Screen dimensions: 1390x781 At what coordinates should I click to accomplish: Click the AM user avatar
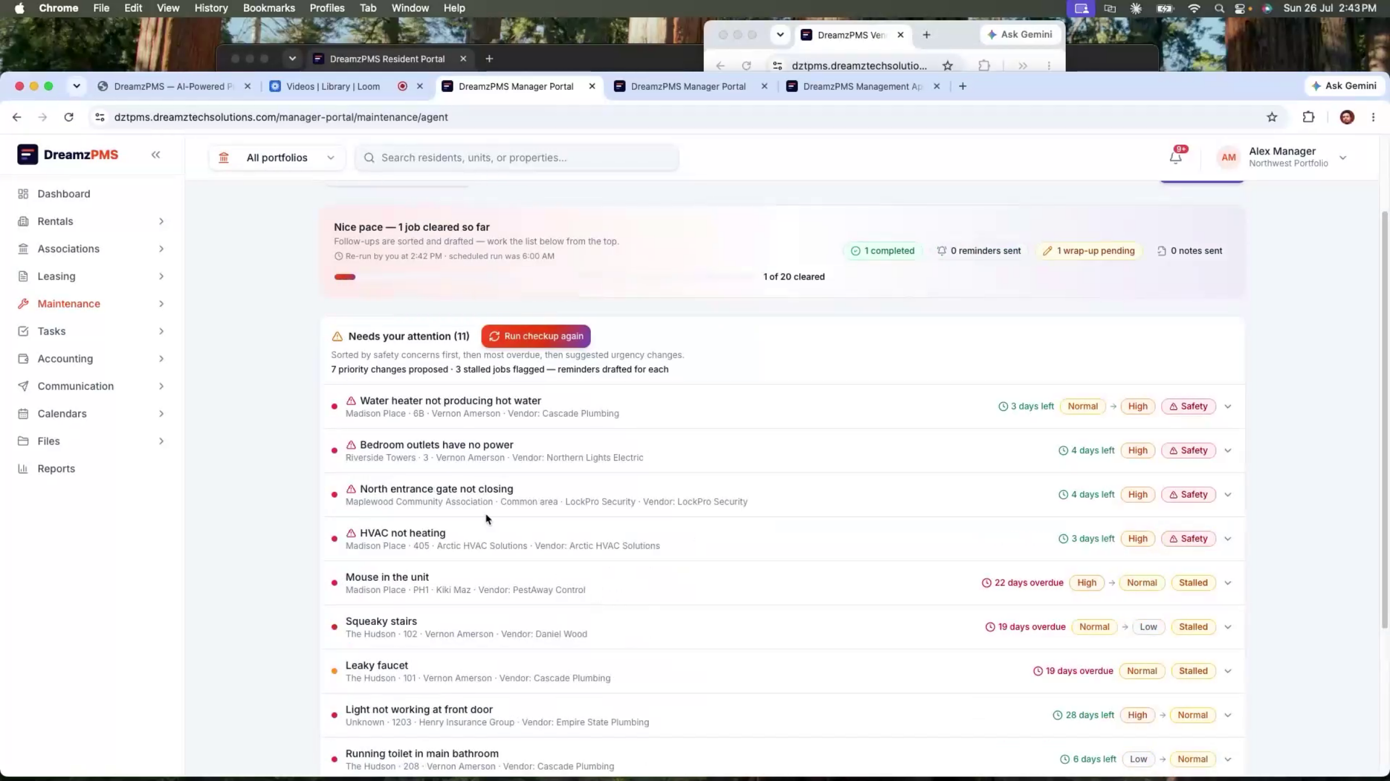coord(1228,157)
